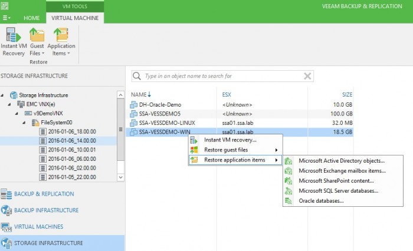Clear search with the X icon
413x251 pixels.
coord(307,76)
